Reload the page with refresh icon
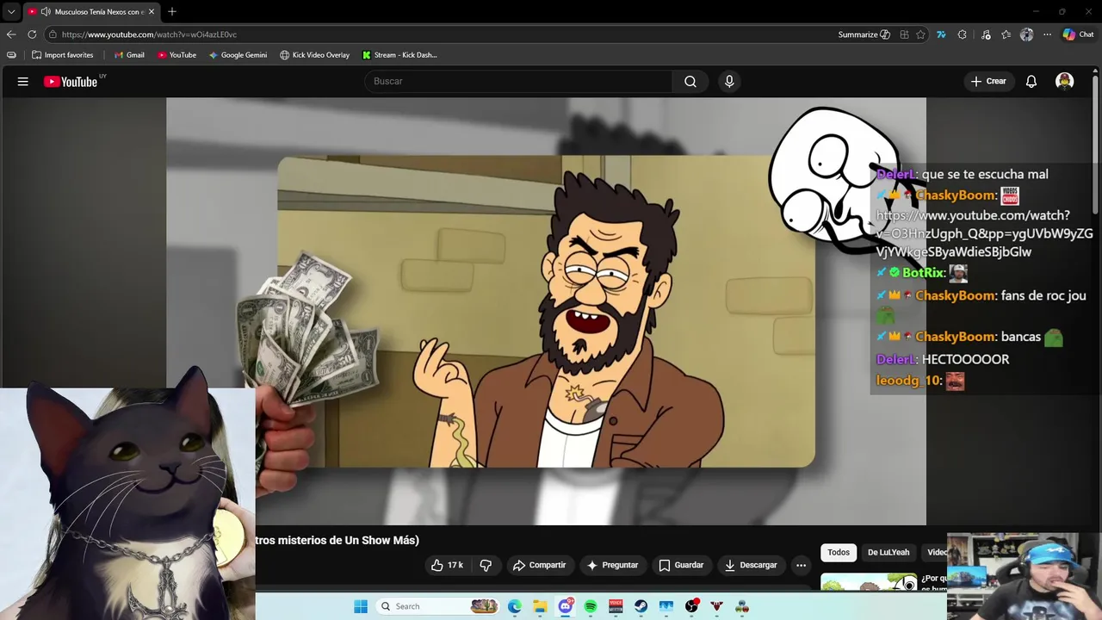Screen dimensions: 1102x620 tap(32, 34)
